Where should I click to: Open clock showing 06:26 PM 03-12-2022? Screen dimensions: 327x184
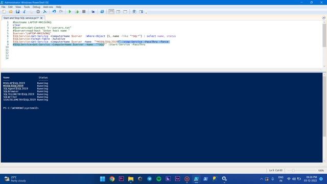click(311, 179)
